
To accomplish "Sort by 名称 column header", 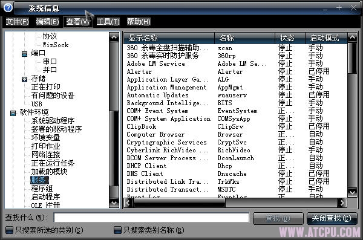I will pyautogui.click(x=244, y=38).
